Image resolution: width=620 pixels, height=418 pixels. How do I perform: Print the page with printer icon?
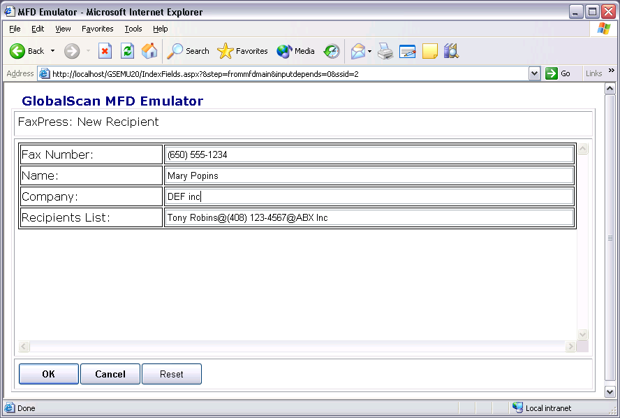point(385,51)
